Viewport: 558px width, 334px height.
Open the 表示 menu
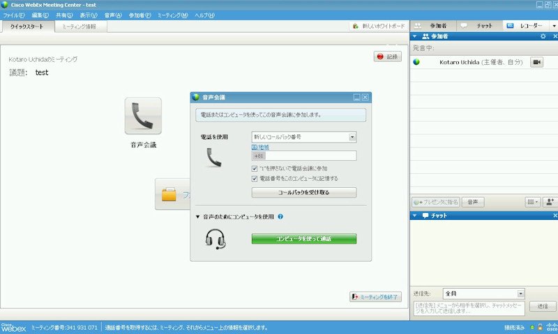[89, 15]
